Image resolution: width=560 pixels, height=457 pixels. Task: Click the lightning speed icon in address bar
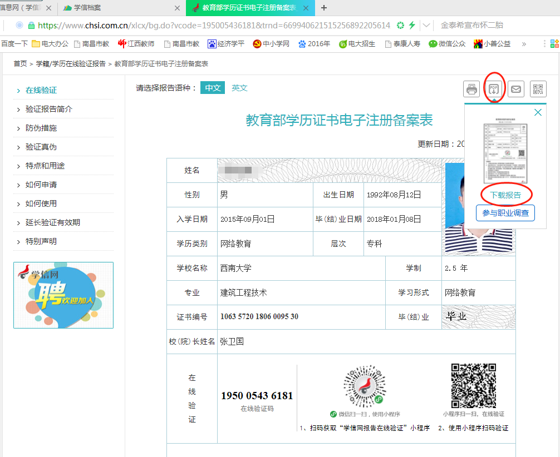coord(412,26)
